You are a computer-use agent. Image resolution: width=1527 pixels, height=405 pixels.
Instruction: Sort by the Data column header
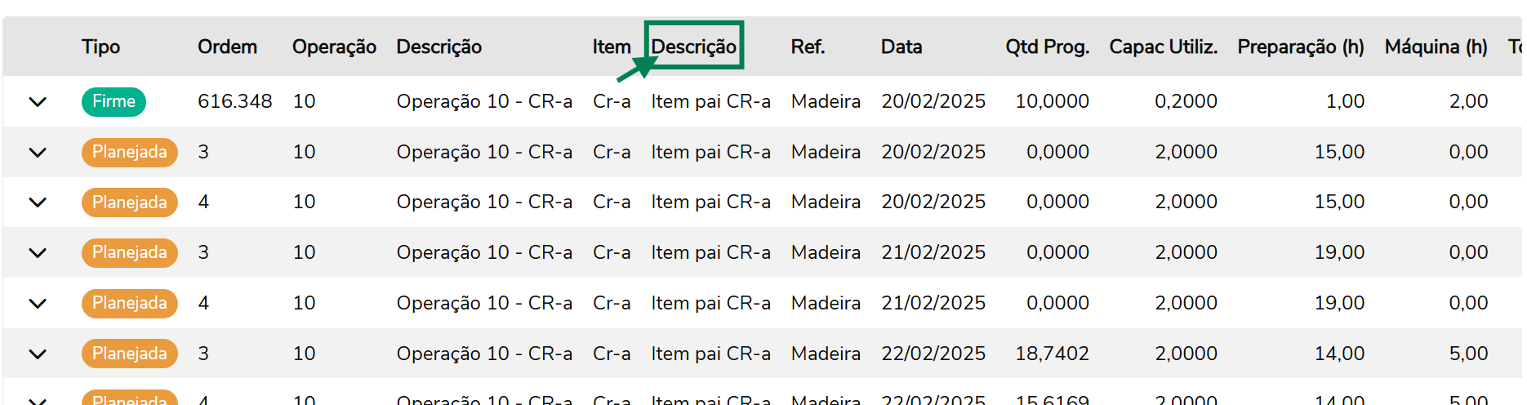[x=901, y=47]
